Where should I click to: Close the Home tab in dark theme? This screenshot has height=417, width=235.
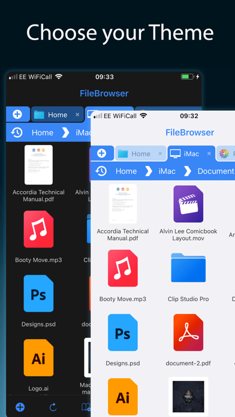[x=77, y=114]
